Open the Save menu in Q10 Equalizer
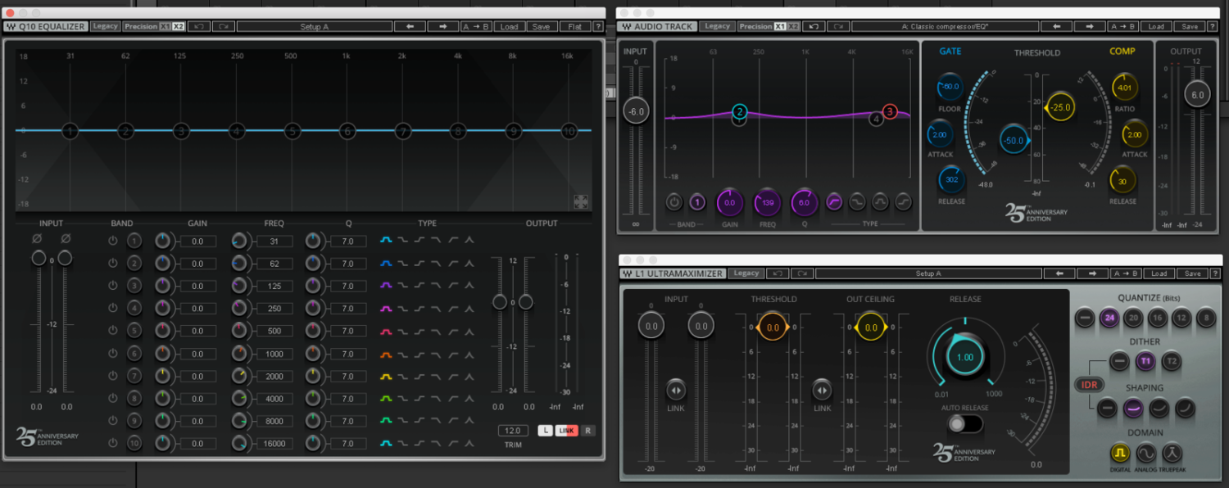The width and height of the screenshot is (1229, 488). pos(541,26)
